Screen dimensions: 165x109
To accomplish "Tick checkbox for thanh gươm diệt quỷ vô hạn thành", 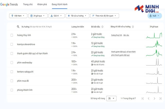I will pyautogui.click(x=12, y=53).
